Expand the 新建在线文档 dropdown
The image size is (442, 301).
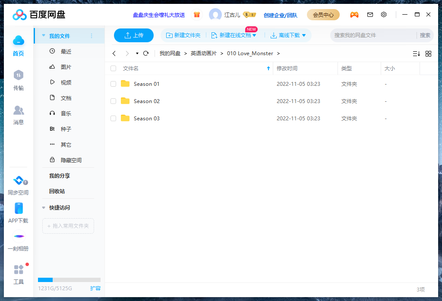(x=254, y=35)
